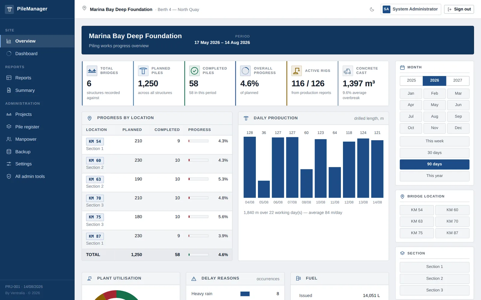Click the 14/08 daily production bar
This screenshot has width=481, height=300.
[x=377, y=169]
